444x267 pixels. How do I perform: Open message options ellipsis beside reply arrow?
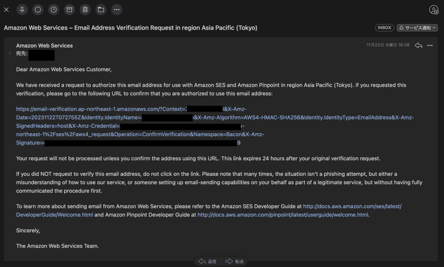pos(430,45)
